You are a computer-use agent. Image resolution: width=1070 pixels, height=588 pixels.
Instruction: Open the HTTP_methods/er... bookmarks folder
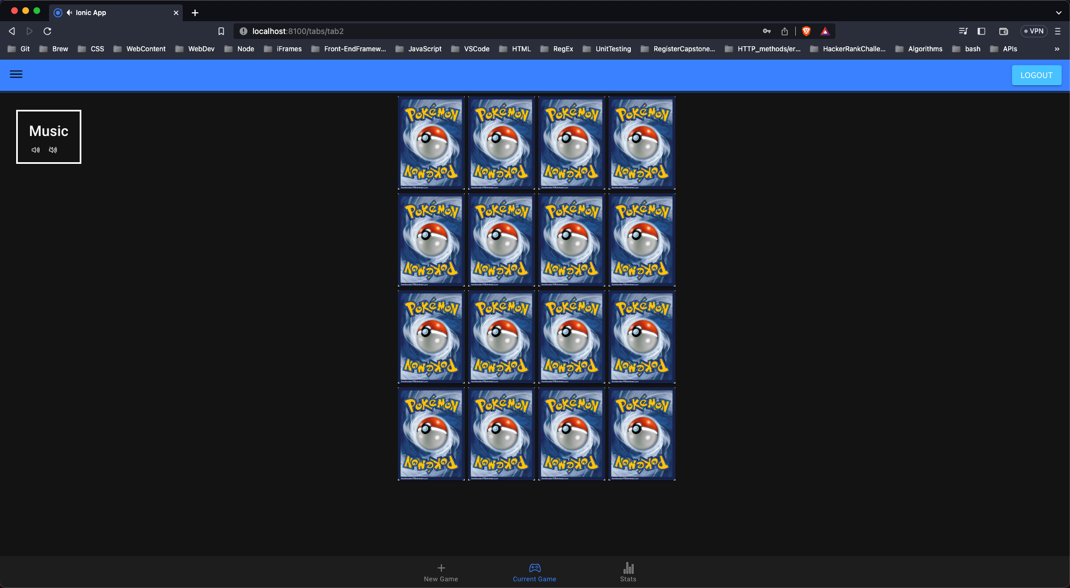pyautogui.click(x=762, y=49)
